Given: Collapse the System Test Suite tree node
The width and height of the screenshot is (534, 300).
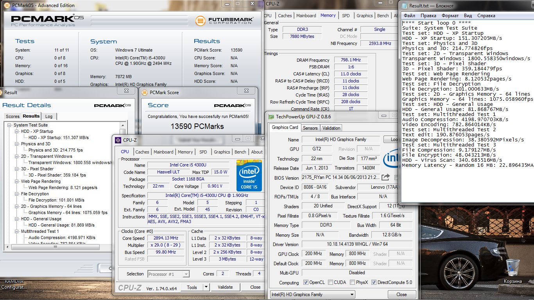Looking at the screenshot, I should pyautogui.click(x=10, y=125).
